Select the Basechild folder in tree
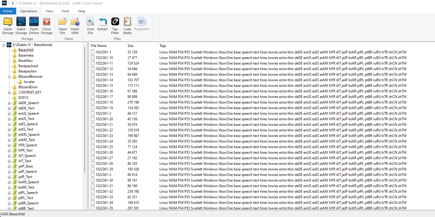This screenshot has height=217, width=435. coord(26,50)
